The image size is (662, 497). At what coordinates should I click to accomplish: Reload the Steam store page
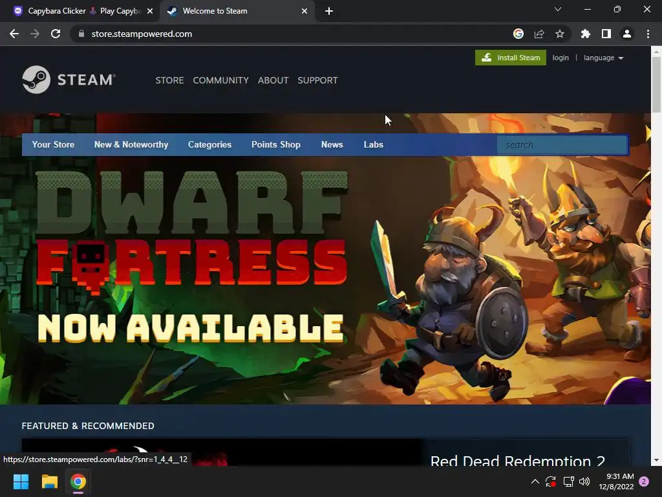[x=56, y=34]
